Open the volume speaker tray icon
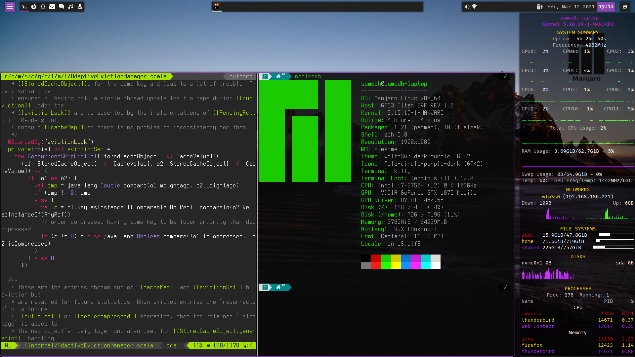The height and width of the screenshot is (357, 635). (467, 7)
